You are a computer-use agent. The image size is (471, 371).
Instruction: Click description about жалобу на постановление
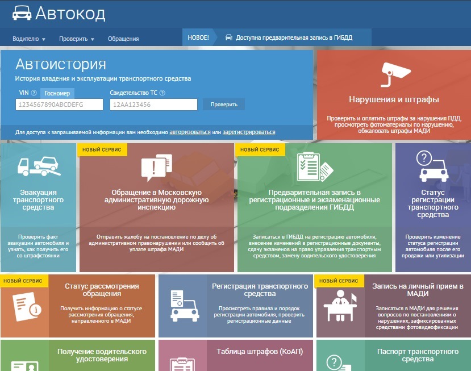[x=156, y=243]
